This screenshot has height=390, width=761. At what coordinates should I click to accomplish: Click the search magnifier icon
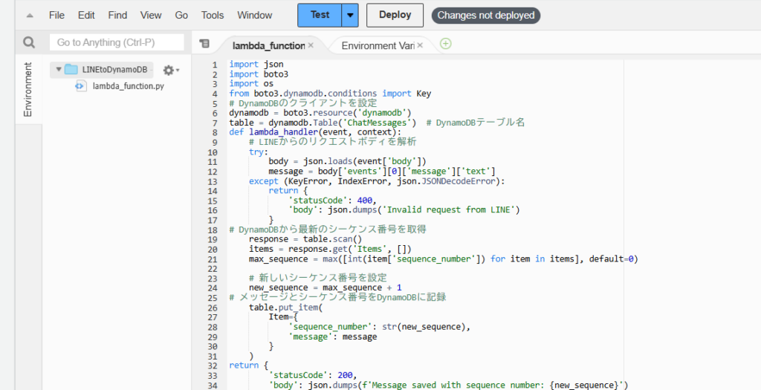pos(29,42)
